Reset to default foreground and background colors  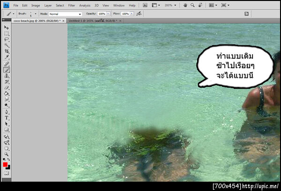pyautogui.click(x=4, y=159)
